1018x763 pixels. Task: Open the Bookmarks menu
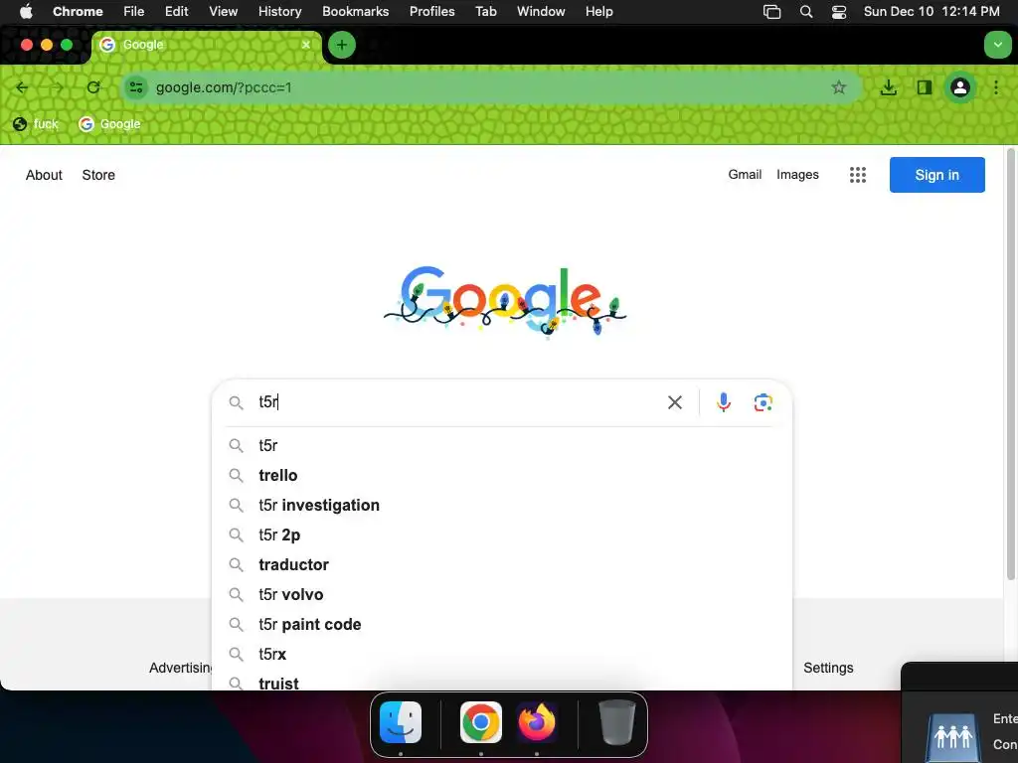[355, 11]
